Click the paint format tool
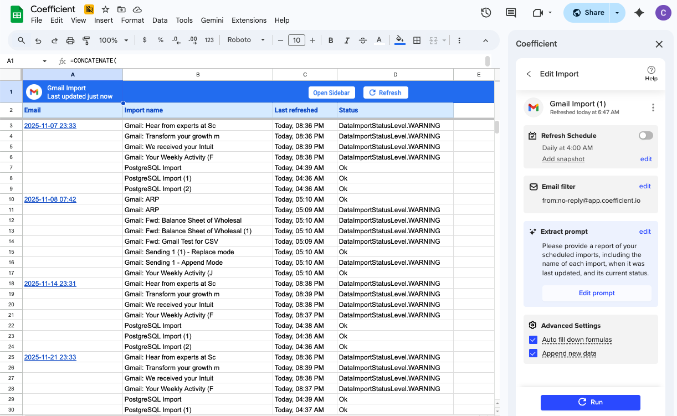Viewport: 677px width, 416px height. [86, 40]
